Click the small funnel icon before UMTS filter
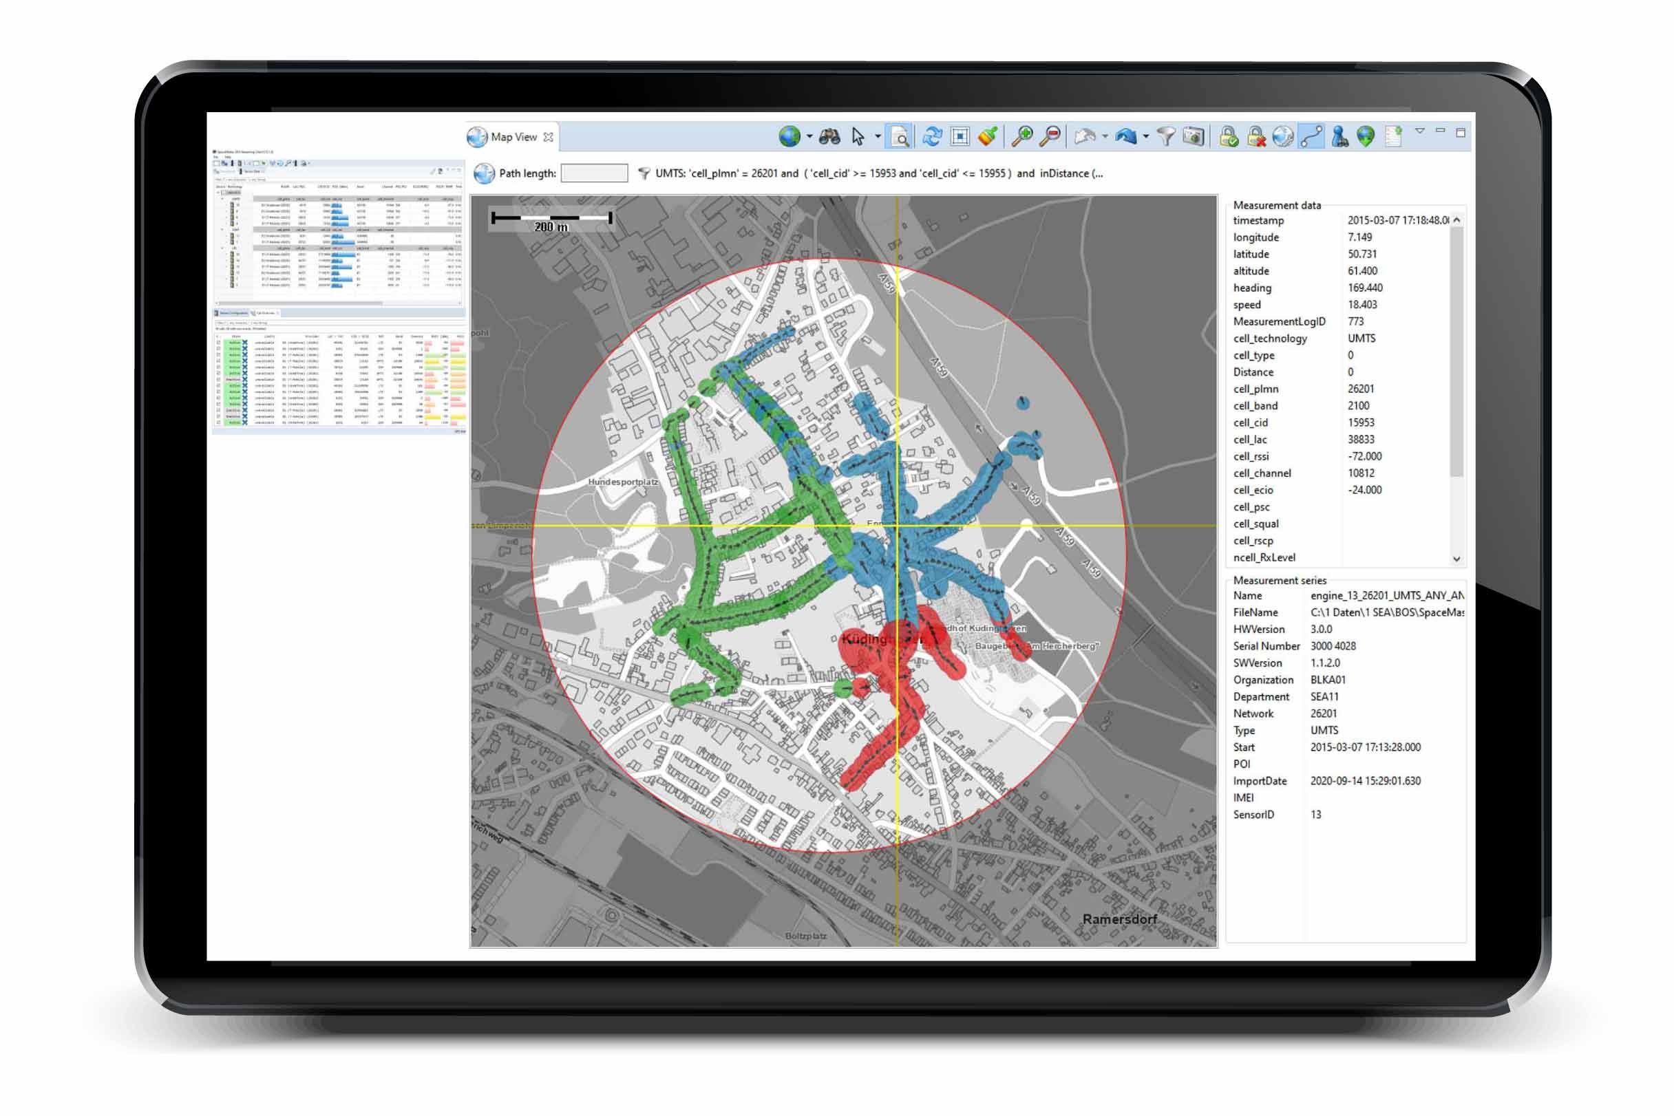This screenshot has width=1674, height=1116. [x=644, y=173]
